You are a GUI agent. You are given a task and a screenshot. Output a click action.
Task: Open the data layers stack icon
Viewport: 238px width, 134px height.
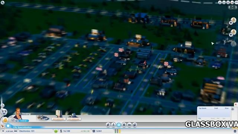[x=235, y=131]
